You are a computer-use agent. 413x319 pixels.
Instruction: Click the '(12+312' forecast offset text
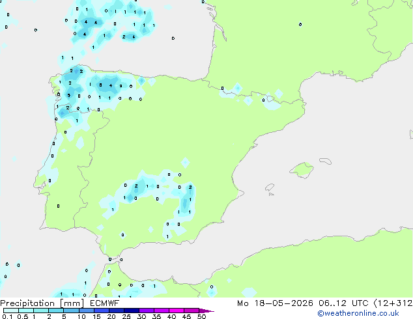pos(393,303)
